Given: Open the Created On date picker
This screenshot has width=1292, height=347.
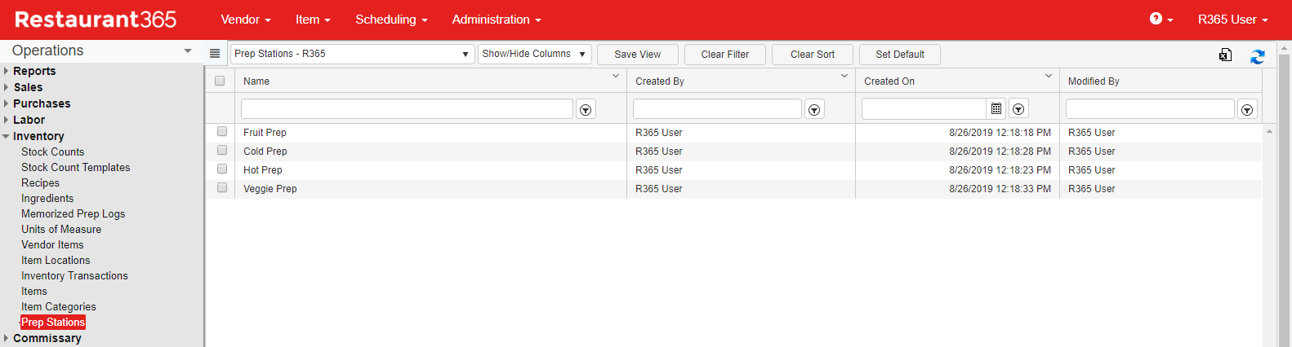Looking at the screenshot, I should pyautogui.click(x=996, y=108).
